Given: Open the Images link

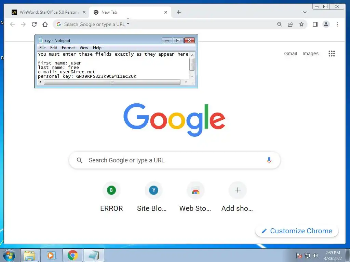Looking at the screenshot, I should click(x=310, y=54).
